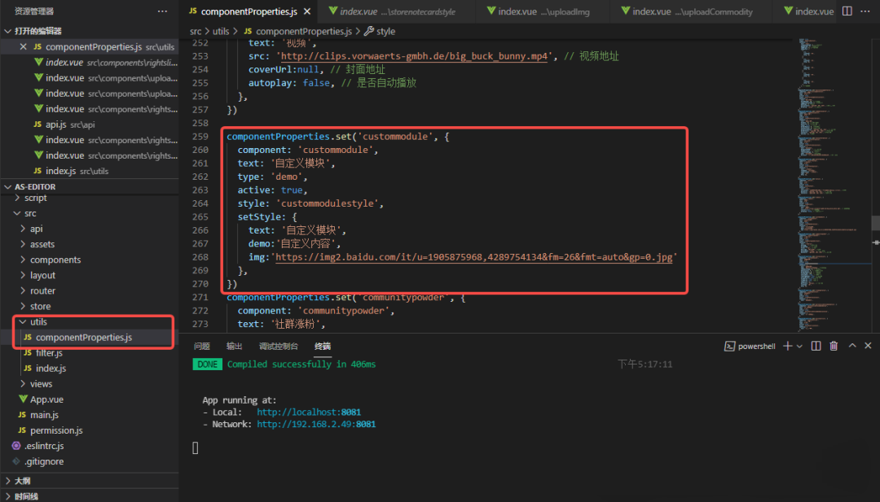Switch to the 问题 panel tab
Screen dimensions: 880x502
click(x=202, y=347)
